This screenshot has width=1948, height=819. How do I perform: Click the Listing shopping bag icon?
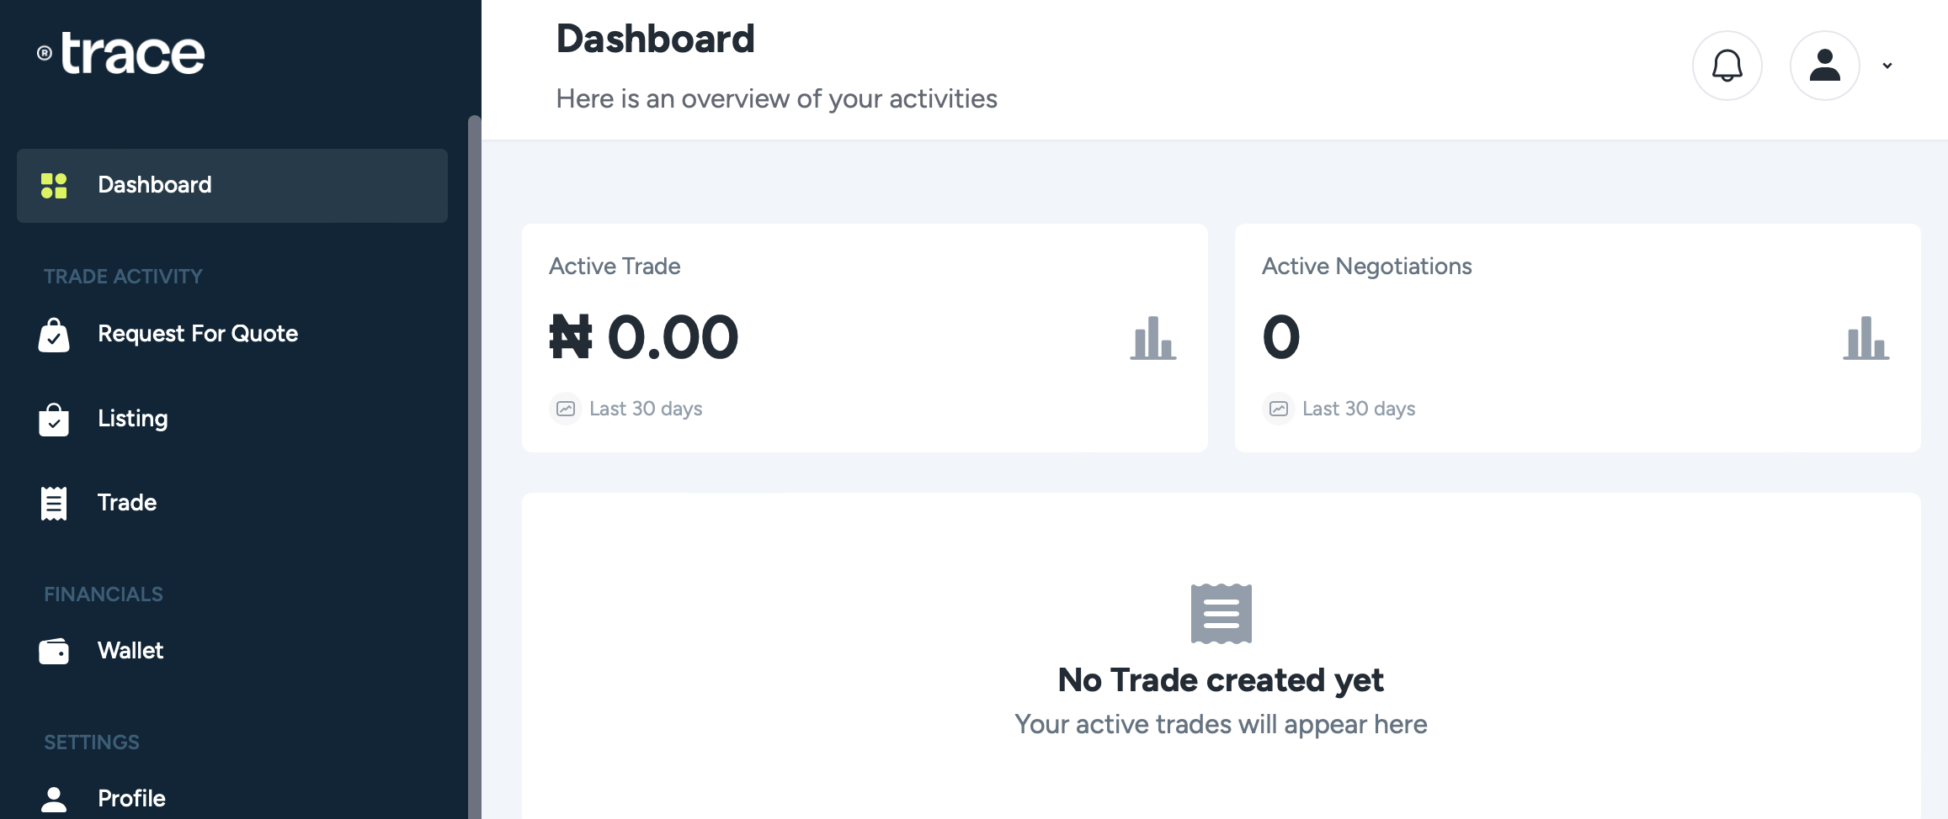pyautogui.click(x=54, y=420)
